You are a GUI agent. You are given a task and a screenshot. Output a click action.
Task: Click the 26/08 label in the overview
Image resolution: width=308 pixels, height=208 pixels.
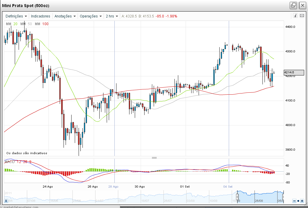259,201
